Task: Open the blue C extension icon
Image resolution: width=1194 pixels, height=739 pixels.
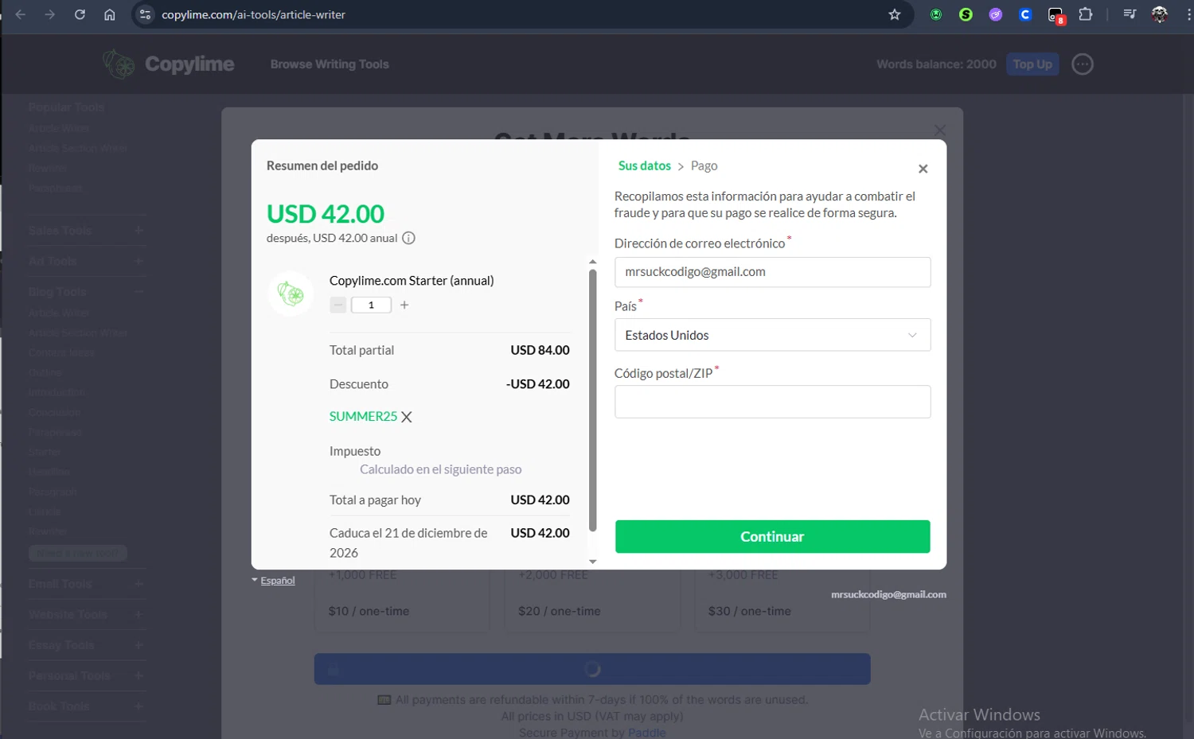Action: [x=1025, y=14]
